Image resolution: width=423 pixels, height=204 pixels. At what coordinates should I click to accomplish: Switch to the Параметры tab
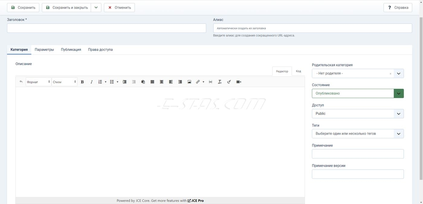point(44,49)
